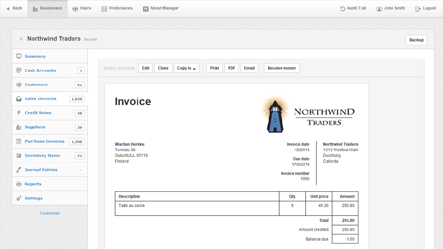Click the Cash Accounts sidebar icon
Screen dimensions: 443x249
click(19, 71)
